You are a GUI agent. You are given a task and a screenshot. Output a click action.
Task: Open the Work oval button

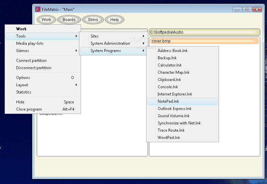46,19
